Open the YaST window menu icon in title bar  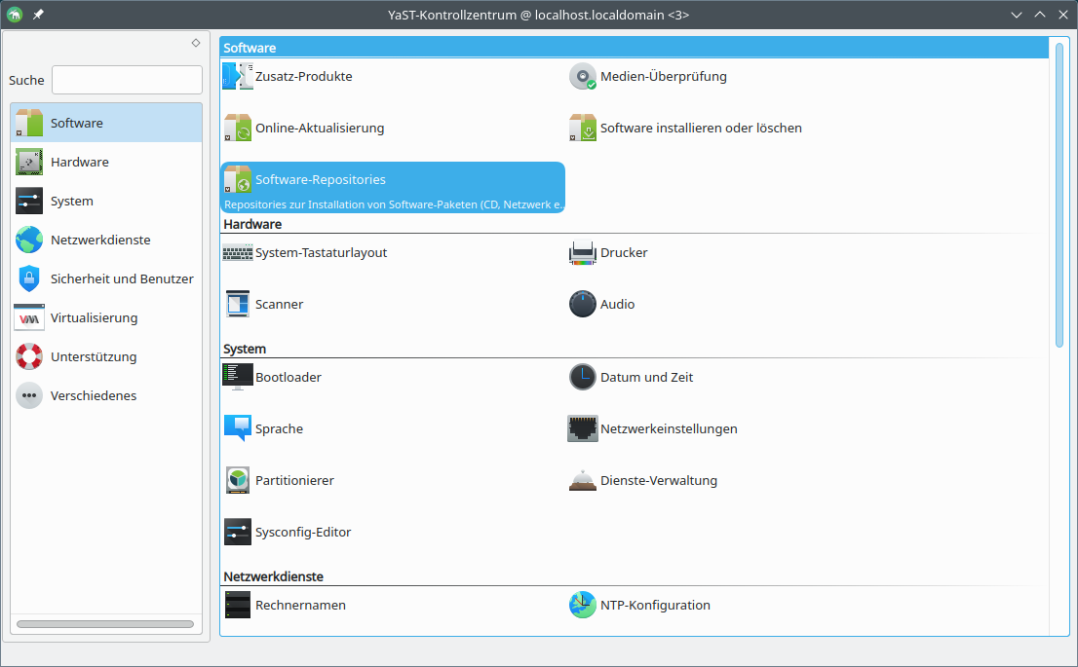pyautogui.click(x=15, y=15)
